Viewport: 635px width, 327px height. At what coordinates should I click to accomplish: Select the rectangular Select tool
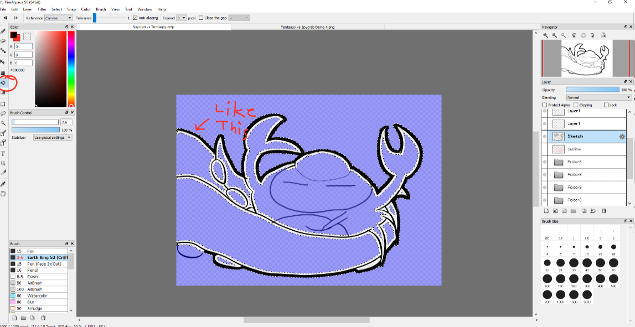tap(3, 104)
